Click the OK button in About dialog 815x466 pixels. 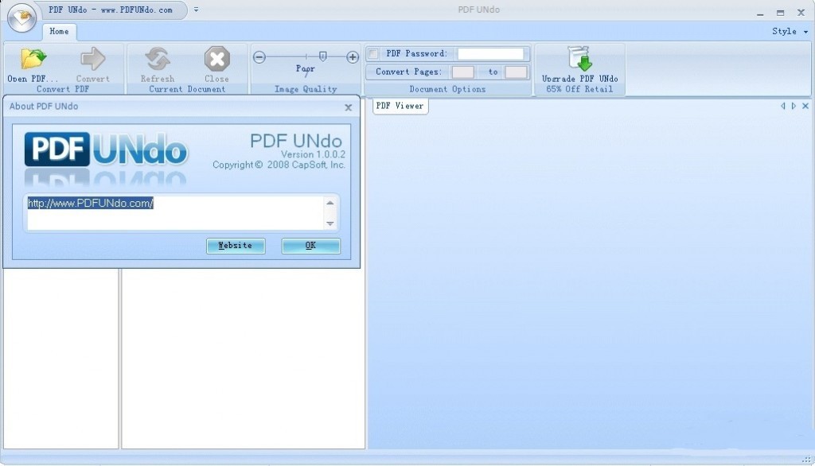[311, 246]
